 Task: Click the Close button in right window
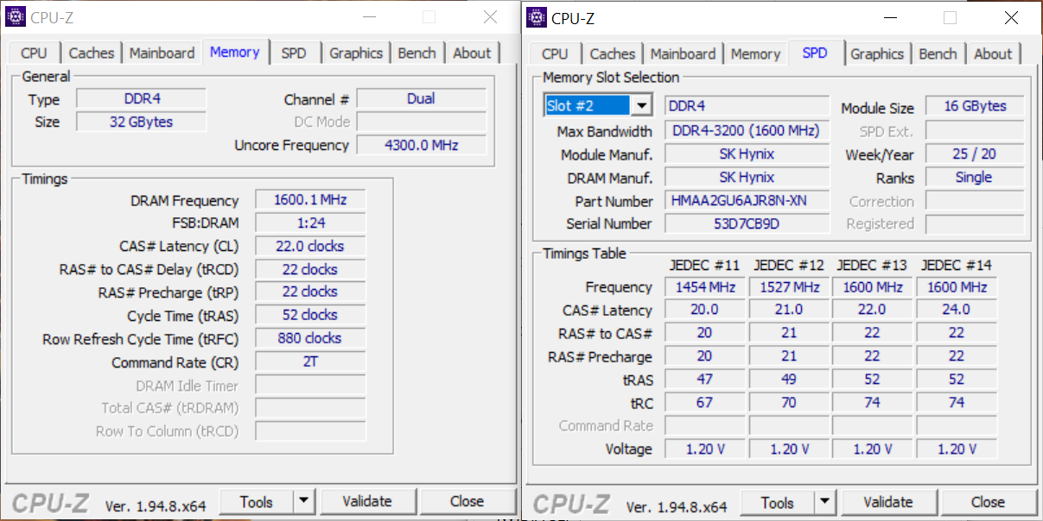tap(987, 502)
